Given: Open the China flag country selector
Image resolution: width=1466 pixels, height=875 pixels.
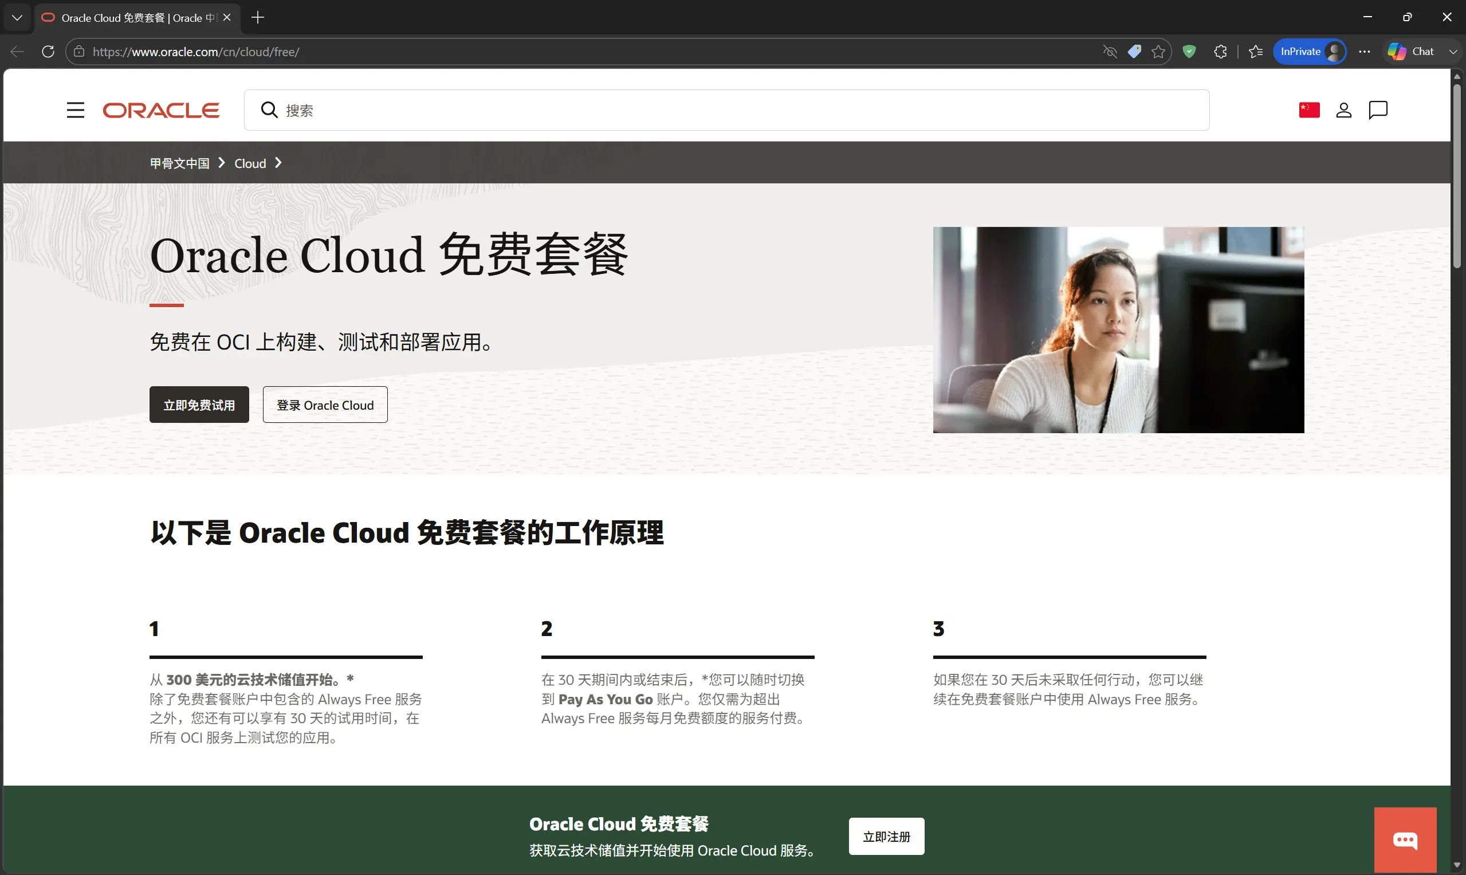Looking at the screenshot, I should tap(1309, 109).
